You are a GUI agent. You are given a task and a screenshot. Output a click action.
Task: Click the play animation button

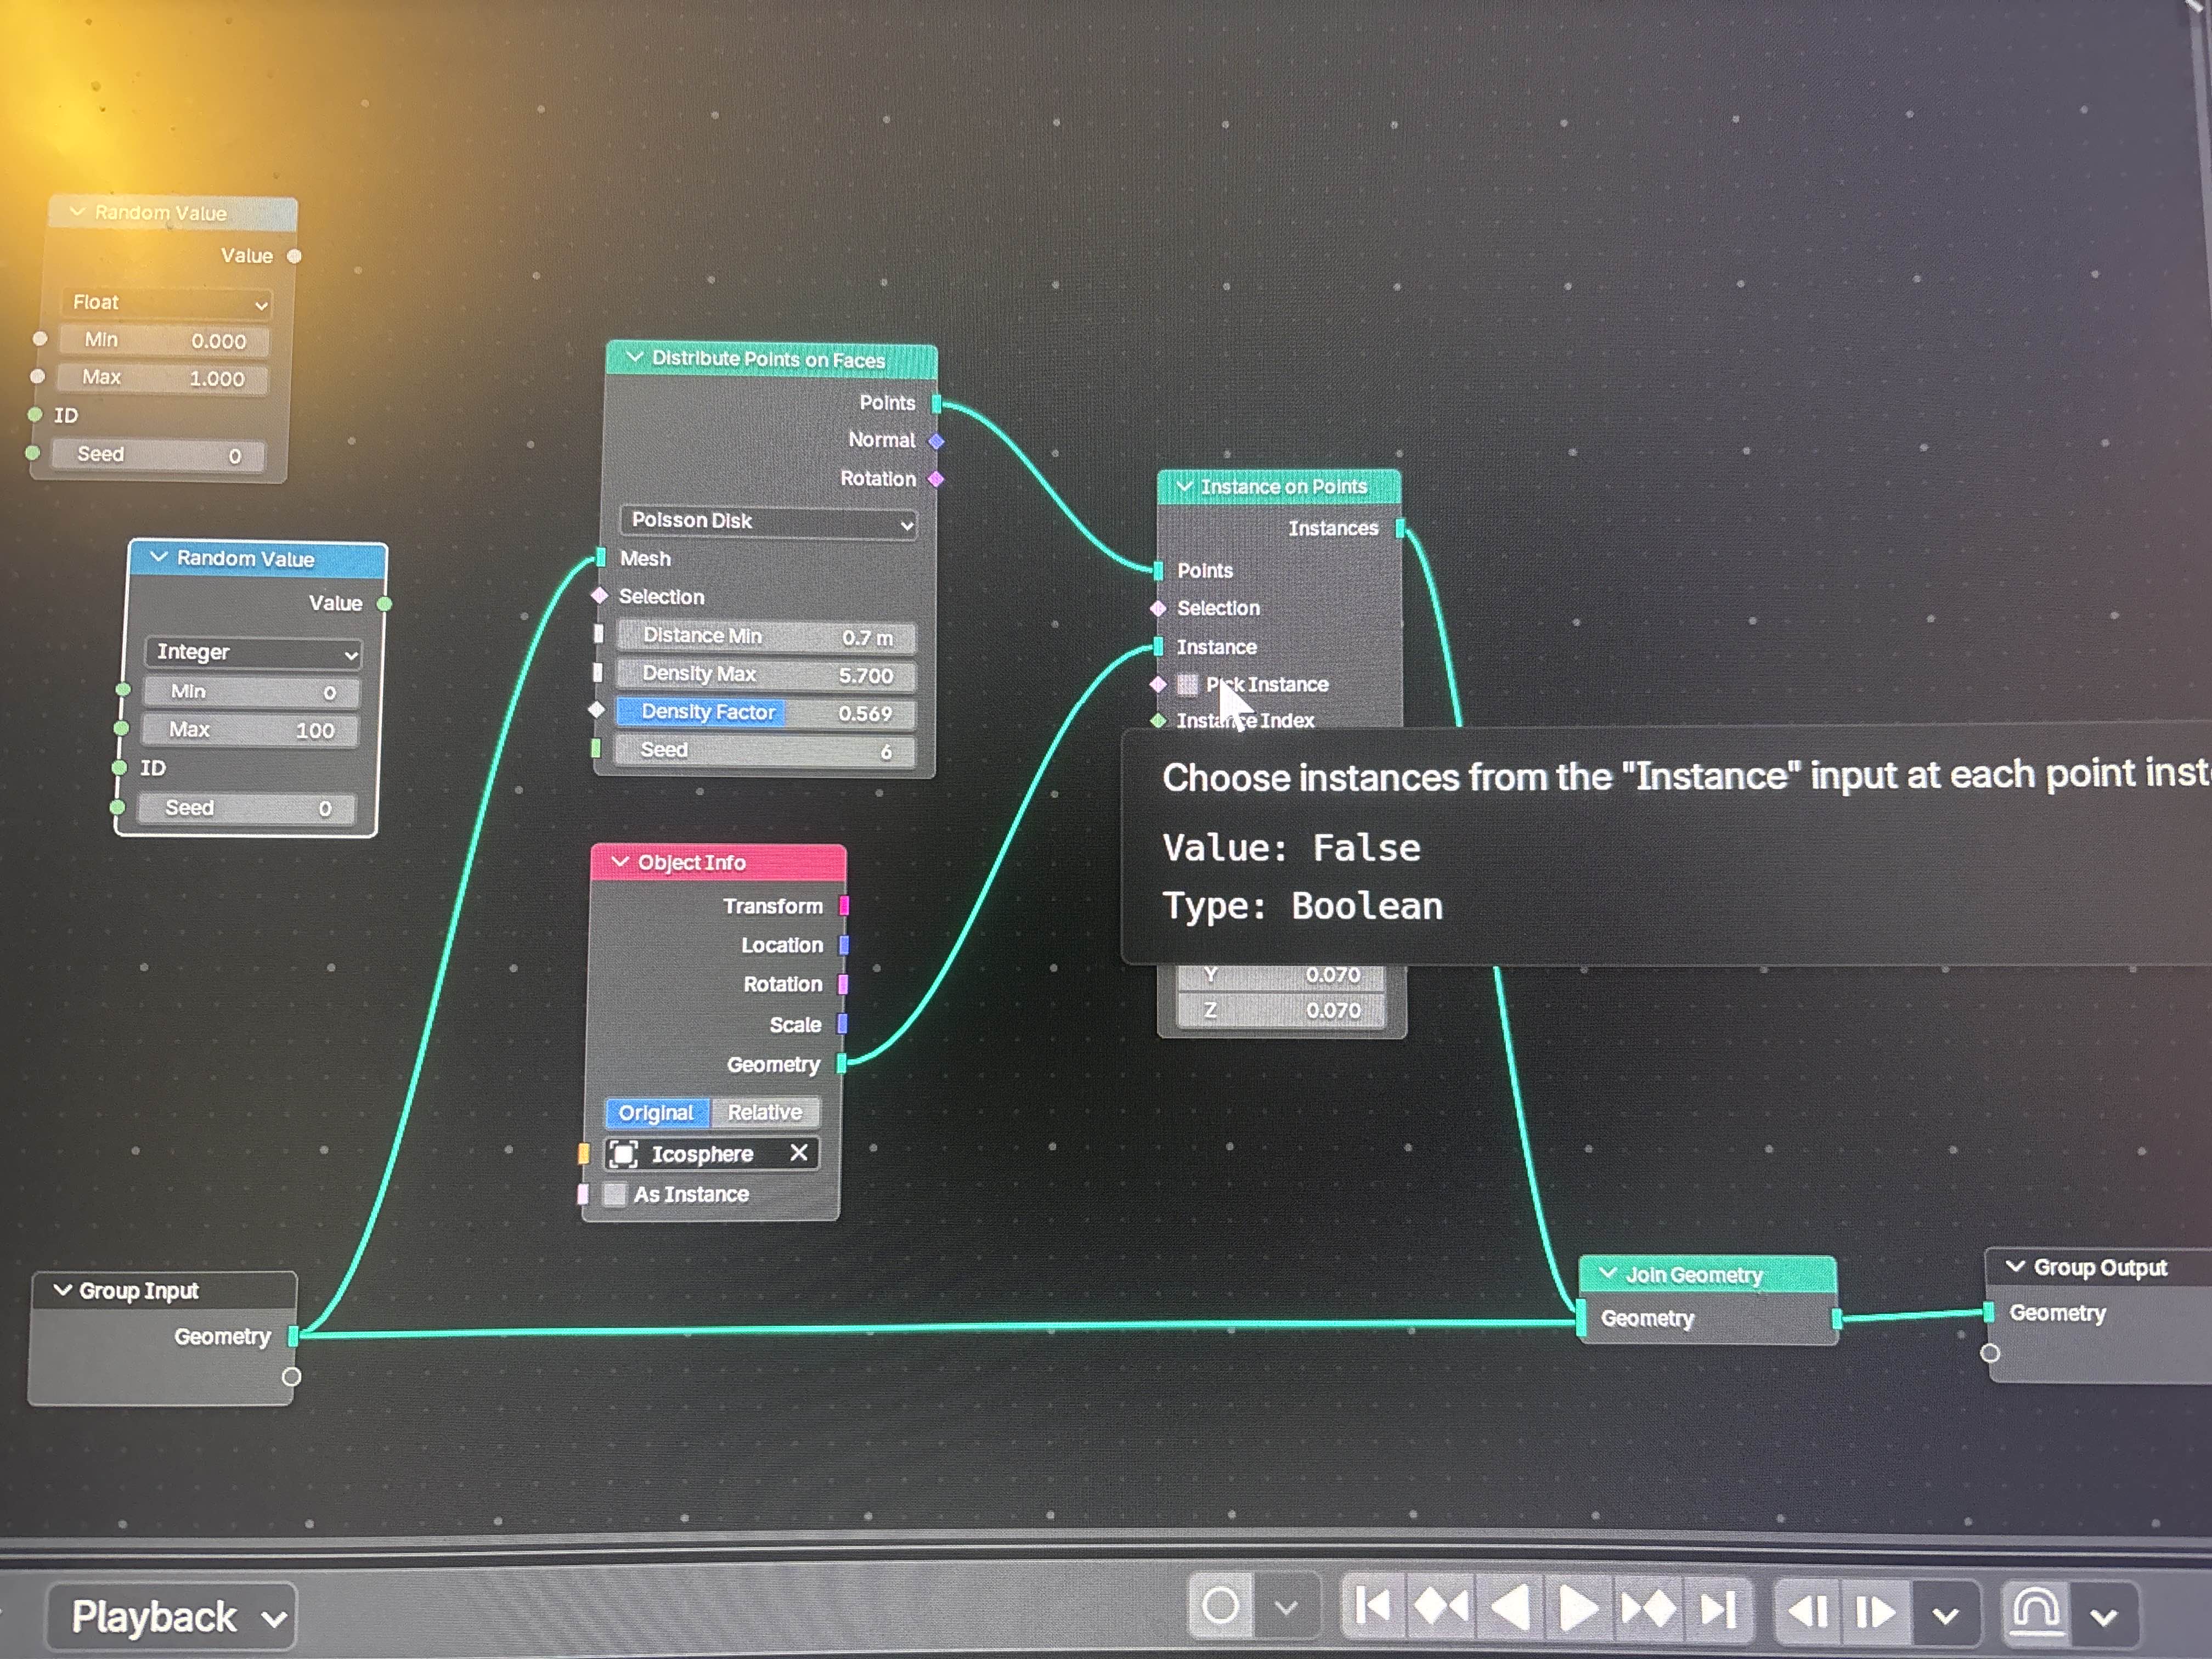(x=1577, y=1610)
